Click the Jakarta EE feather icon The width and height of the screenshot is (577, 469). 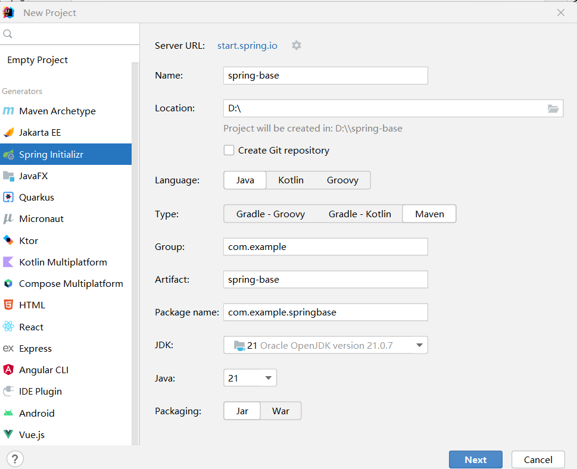click(8, 132)
